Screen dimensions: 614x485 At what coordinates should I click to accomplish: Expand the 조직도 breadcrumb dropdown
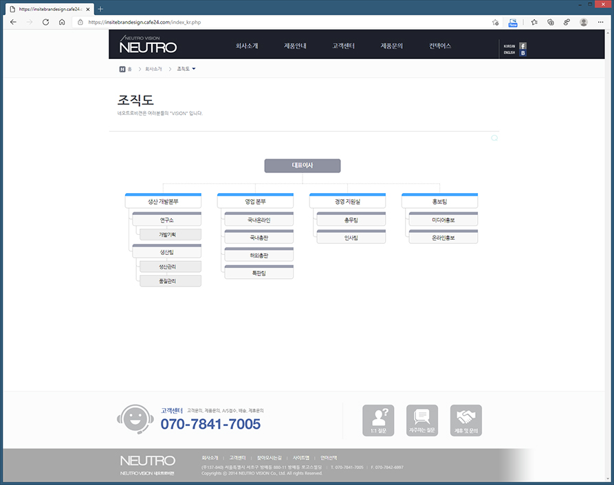coord(194,69)
